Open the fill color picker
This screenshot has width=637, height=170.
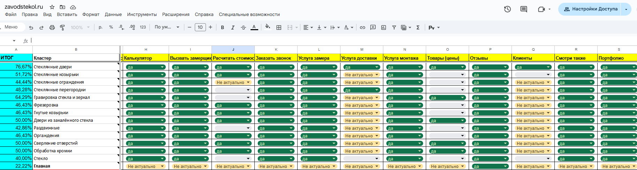pos(267,27)
